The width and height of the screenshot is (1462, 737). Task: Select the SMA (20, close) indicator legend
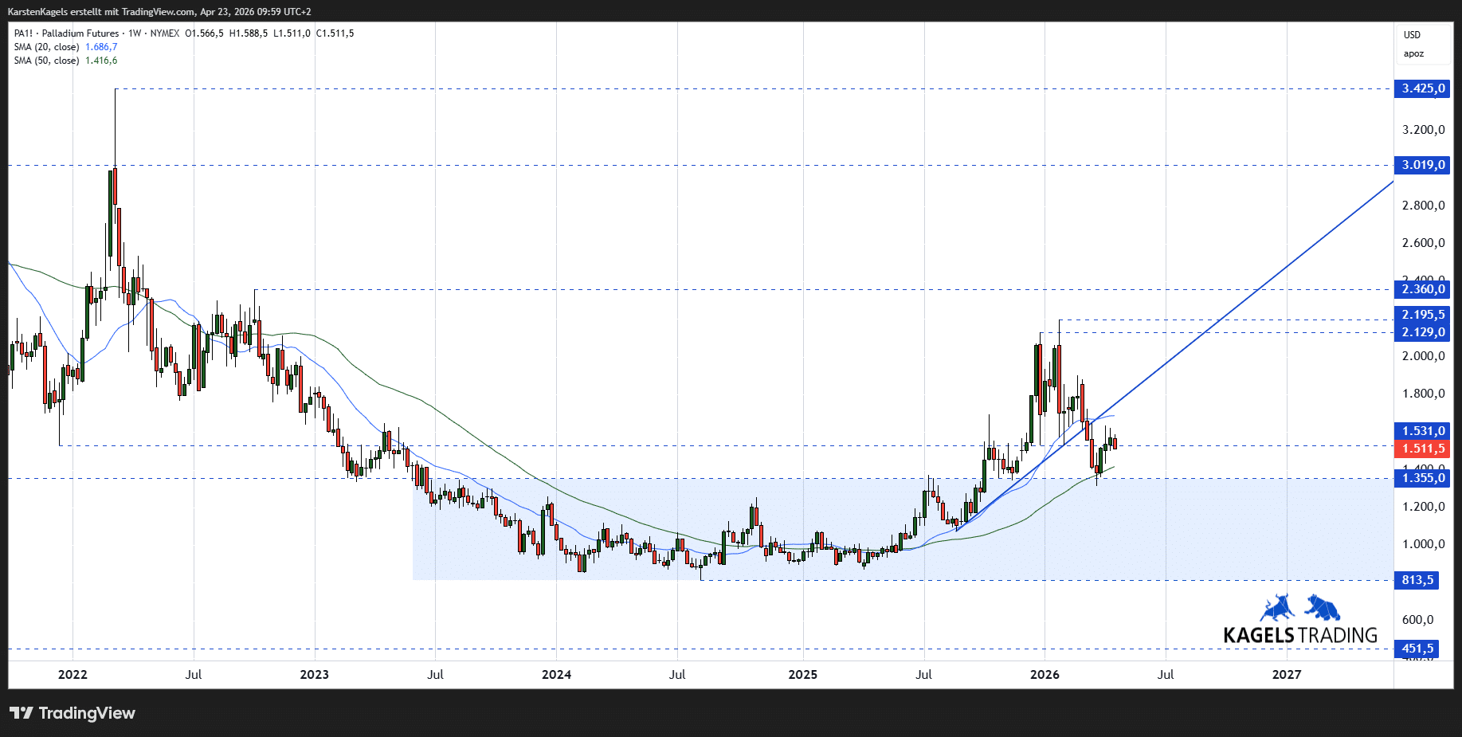pyautogui.click(x=46, y=47)
